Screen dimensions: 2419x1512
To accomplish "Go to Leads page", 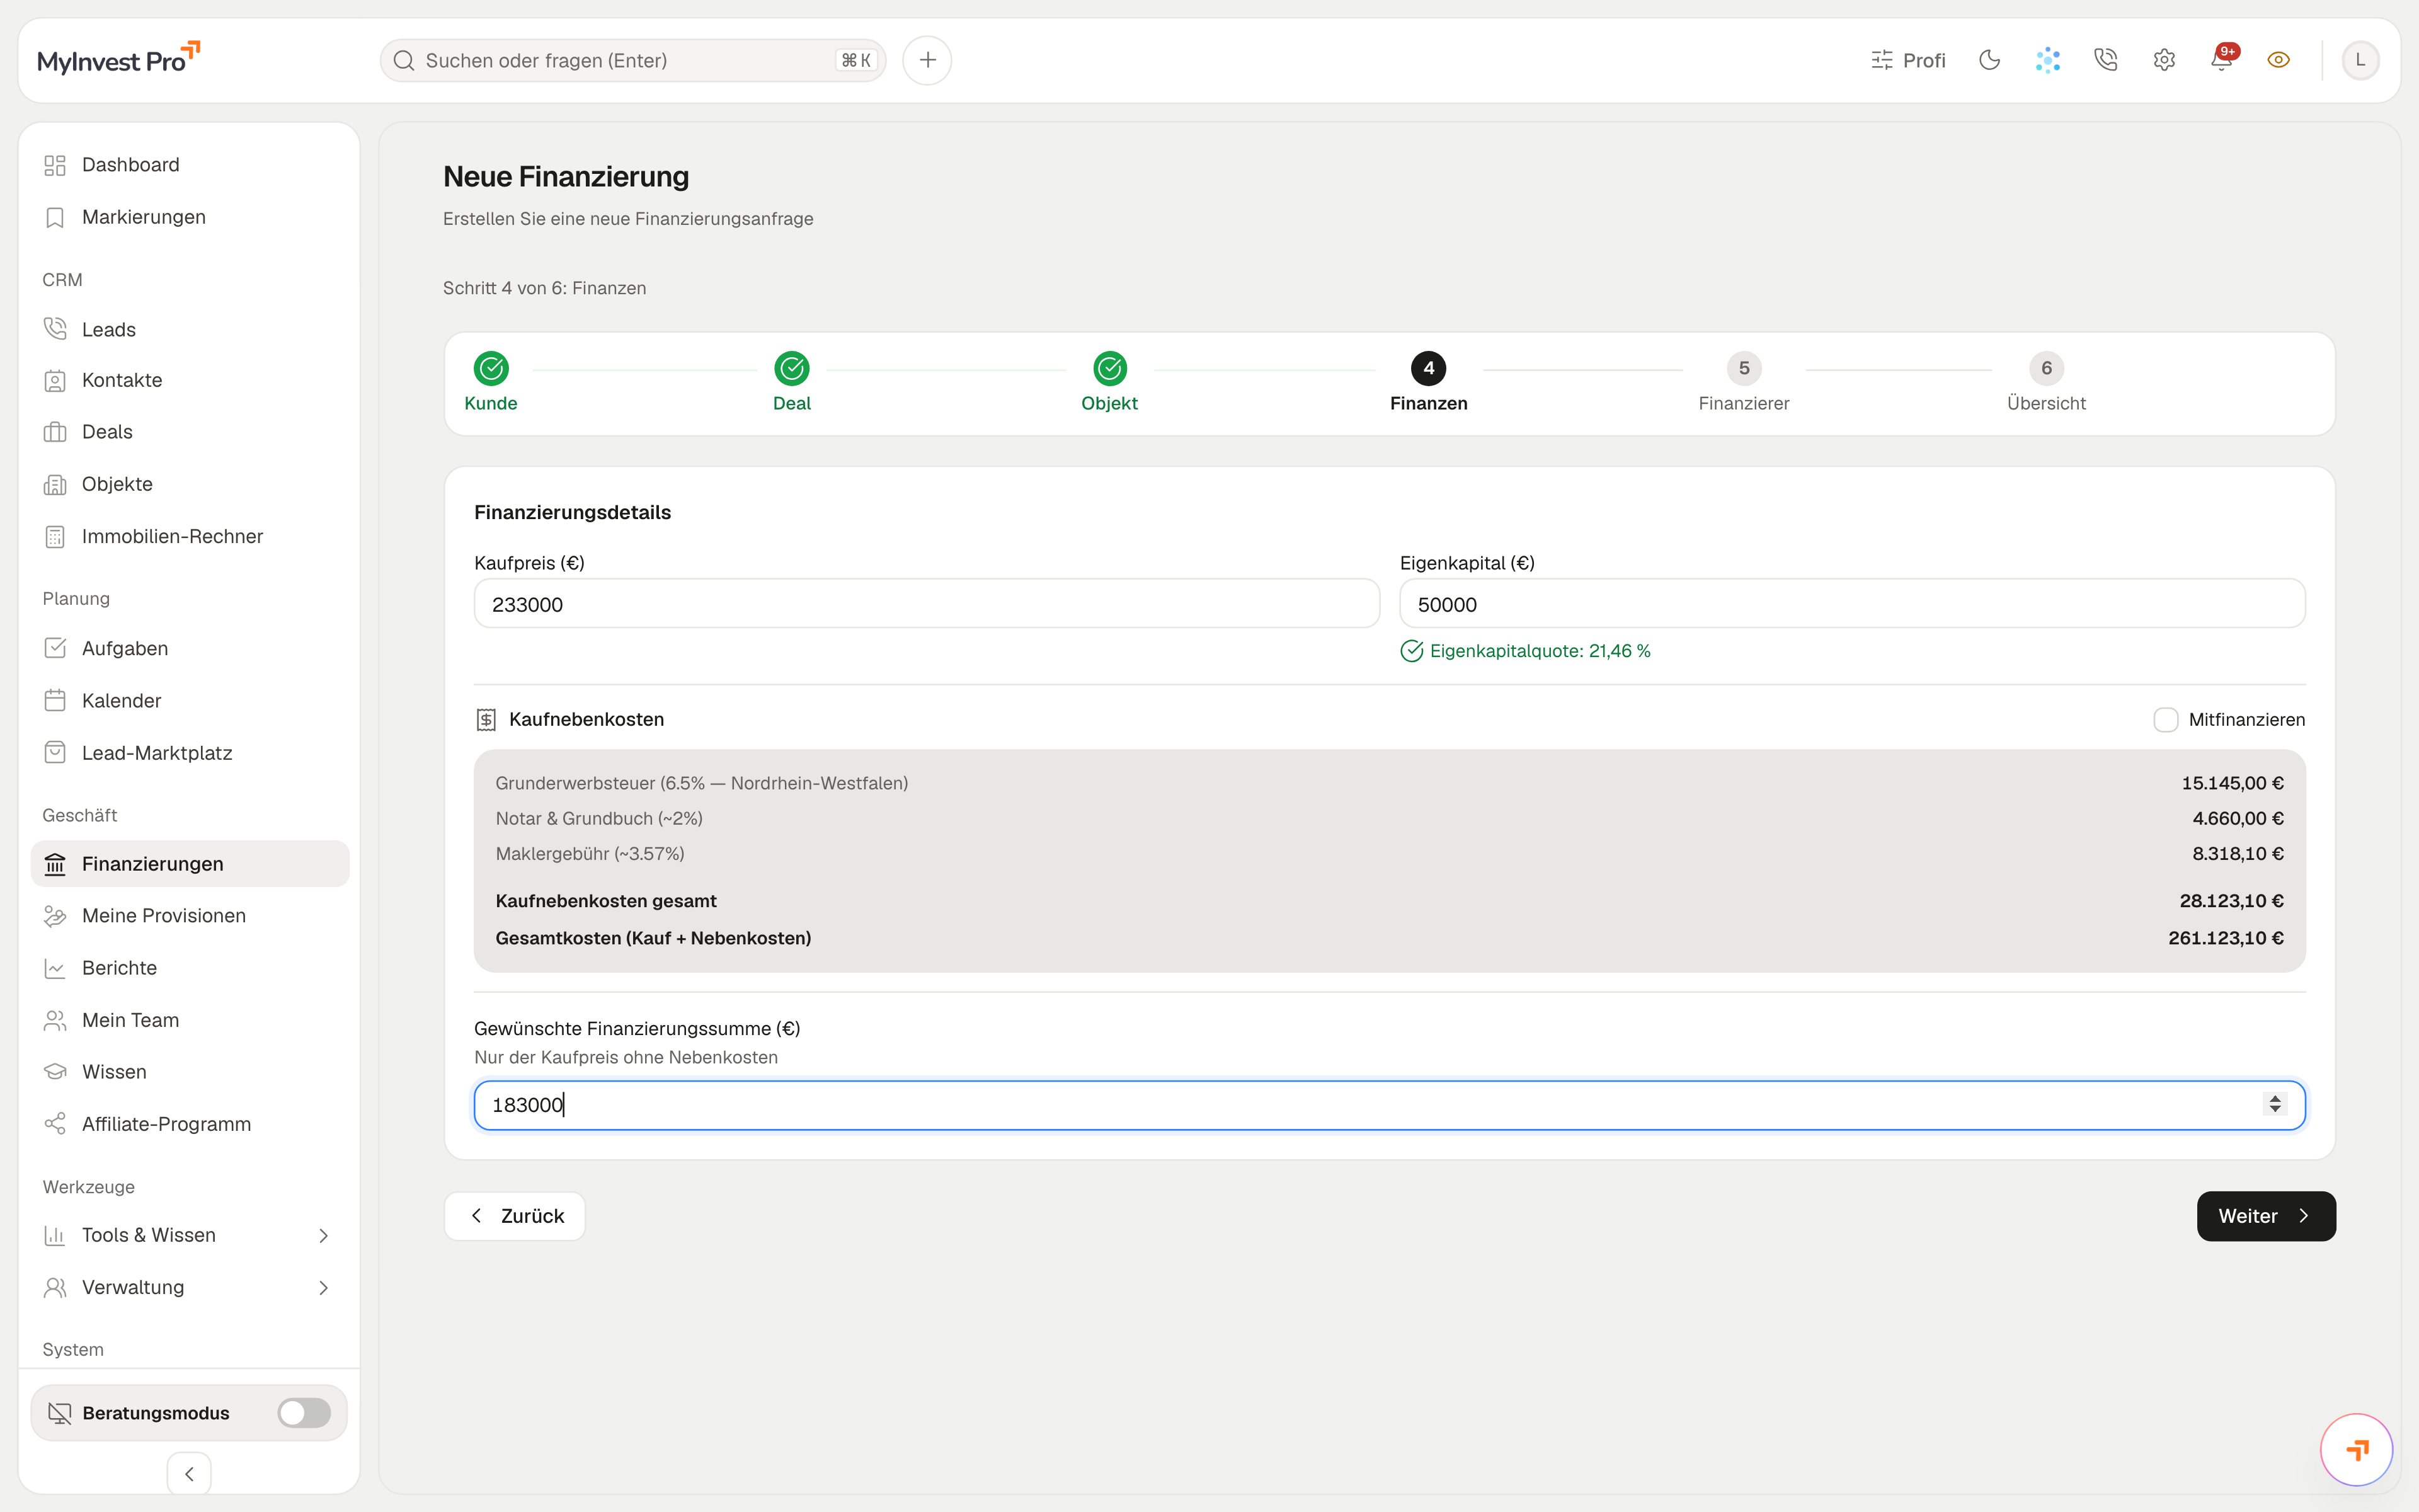I will pyautogui.click(x=190, y=329).
